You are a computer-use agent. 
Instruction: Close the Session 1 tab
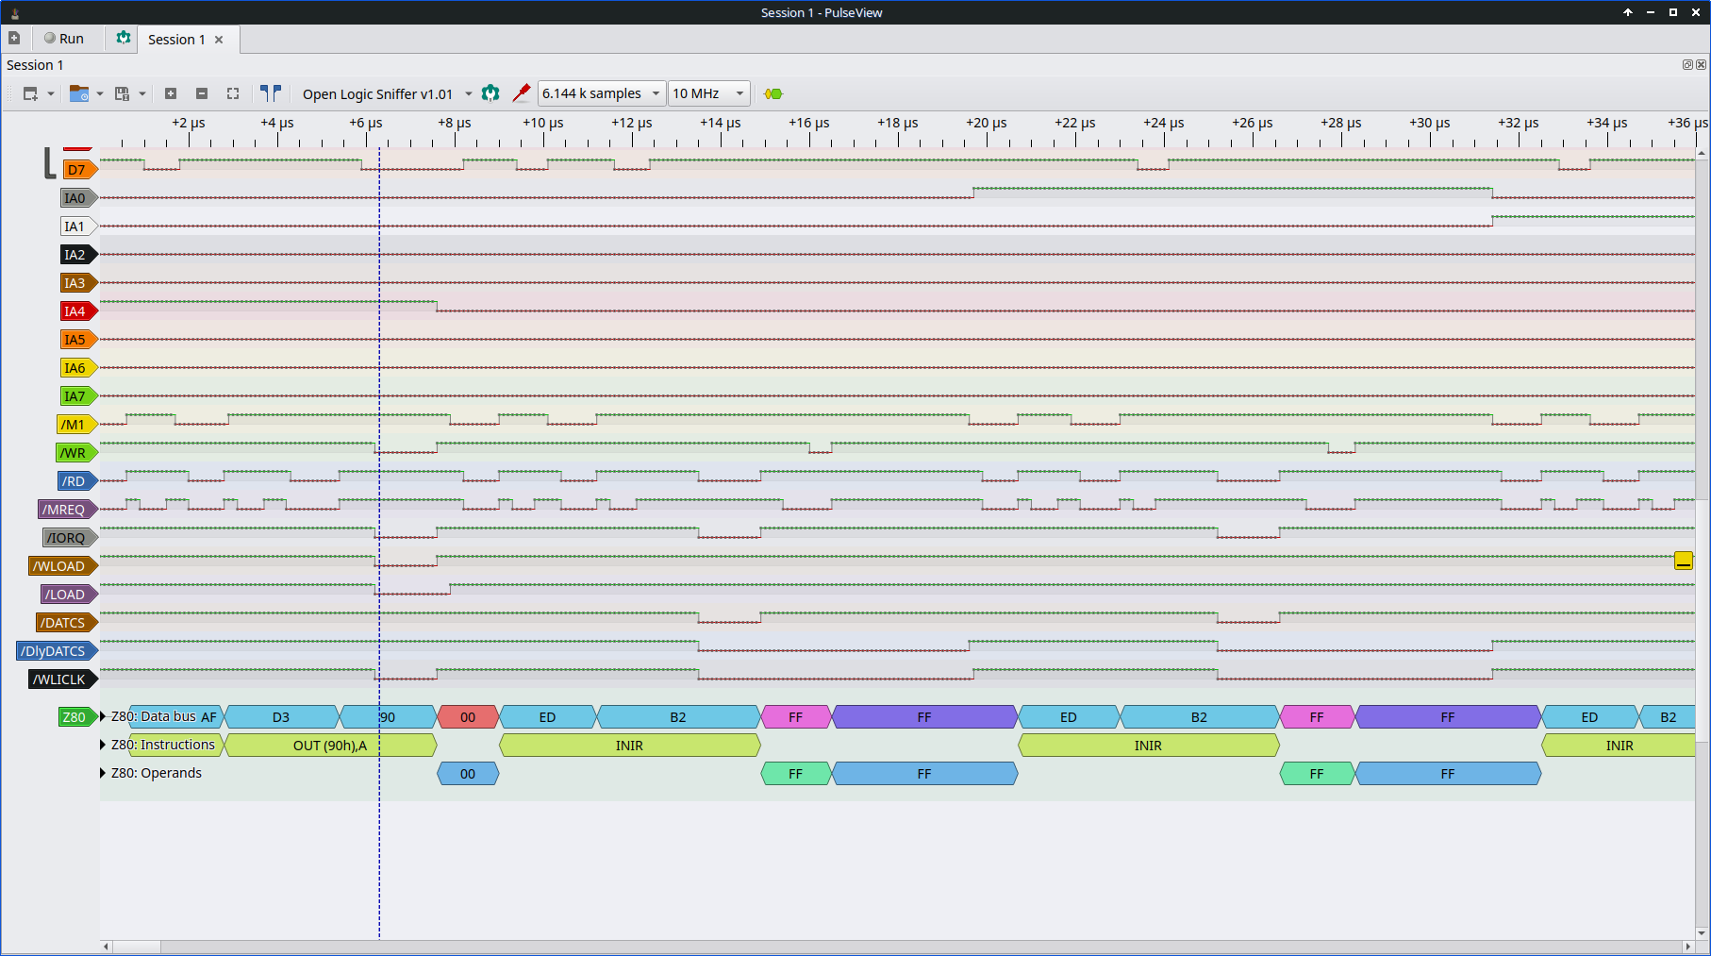pos(219,40)
